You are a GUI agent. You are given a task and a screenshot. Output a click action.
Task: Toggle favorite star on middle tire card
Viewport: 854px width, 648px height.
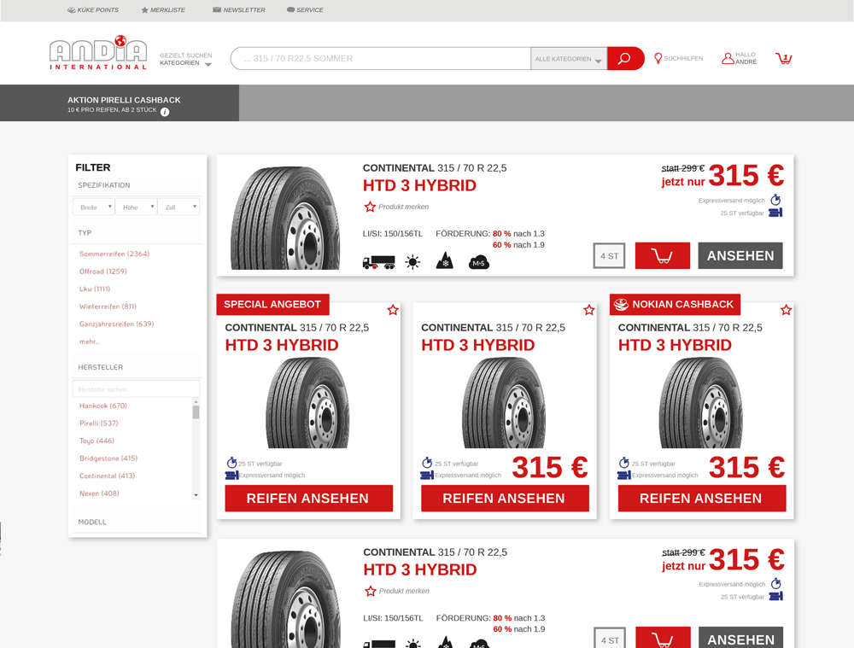tap(588, 310)
